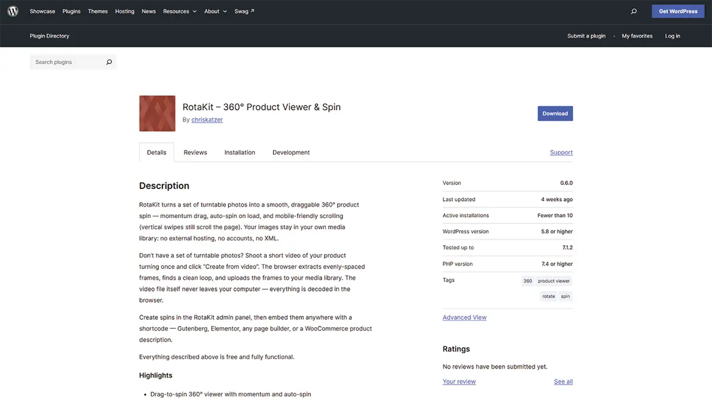Open the Advanced View link
The height and width of the screenshot is (400, 712).
pos(465,318)
